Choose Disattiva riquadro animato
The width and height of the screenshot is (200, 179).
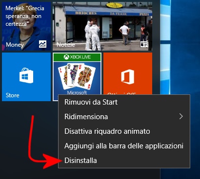(124, 131)
